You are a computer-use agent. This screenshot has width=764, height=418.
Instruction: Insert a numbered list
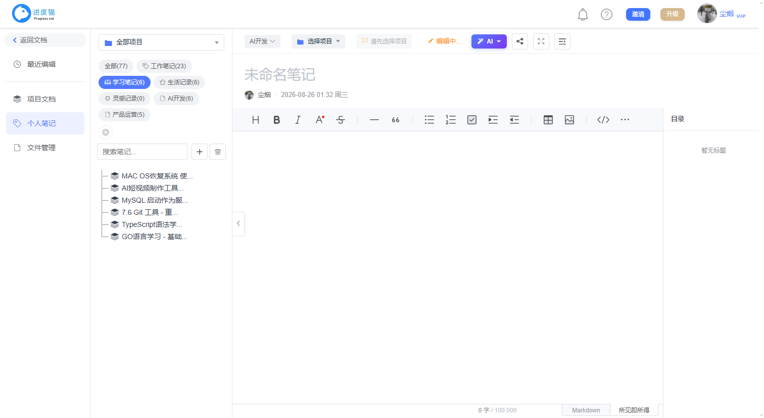451,120
